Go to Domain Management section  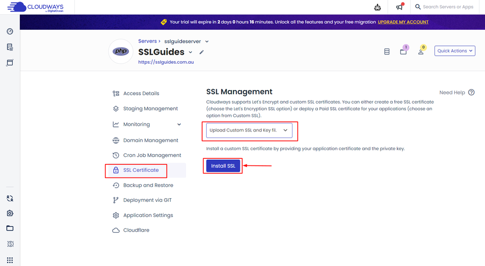pos(150,140)
